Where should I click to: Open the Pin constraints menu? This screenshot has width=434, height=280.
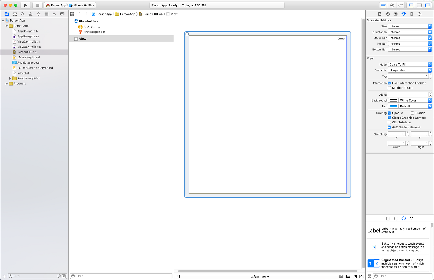(x=355, y=276)
